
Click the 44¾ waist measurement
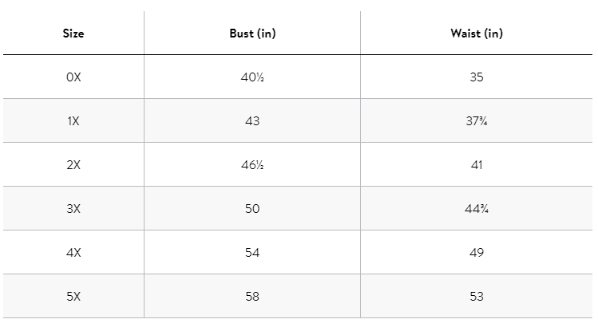(x=477, y=209)
